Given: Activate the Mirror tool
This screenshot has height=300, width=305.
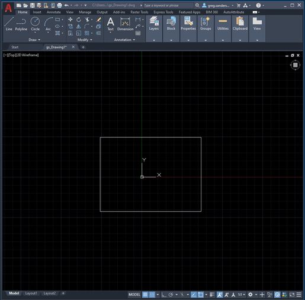Looking at the screenshot, I should click(x=79, y=26).
